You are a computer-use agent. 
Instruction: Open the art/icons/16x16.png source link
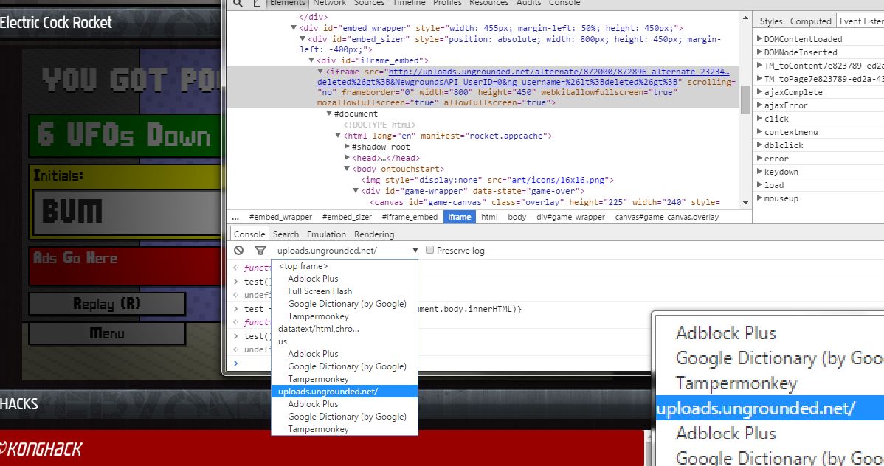tap(557, 180)
